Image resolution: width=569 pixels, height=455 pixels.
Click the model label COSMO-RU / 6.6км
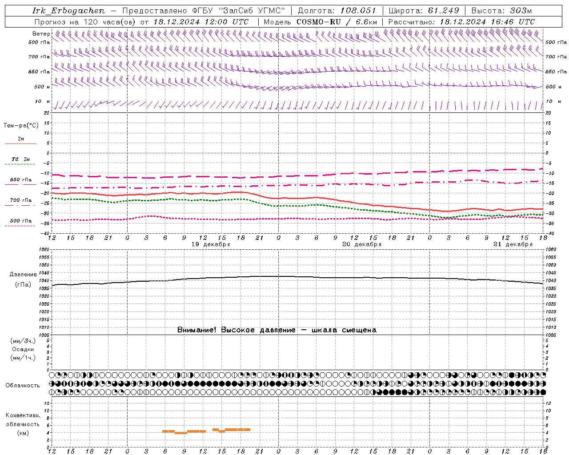point(337,22)
